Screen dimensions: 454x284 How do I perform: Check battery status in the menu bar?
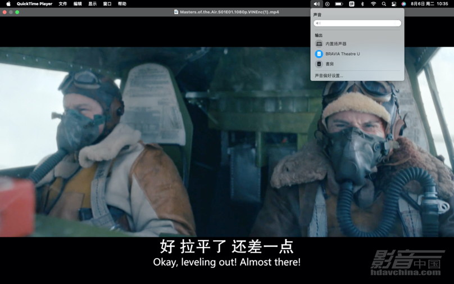point(339,4)
